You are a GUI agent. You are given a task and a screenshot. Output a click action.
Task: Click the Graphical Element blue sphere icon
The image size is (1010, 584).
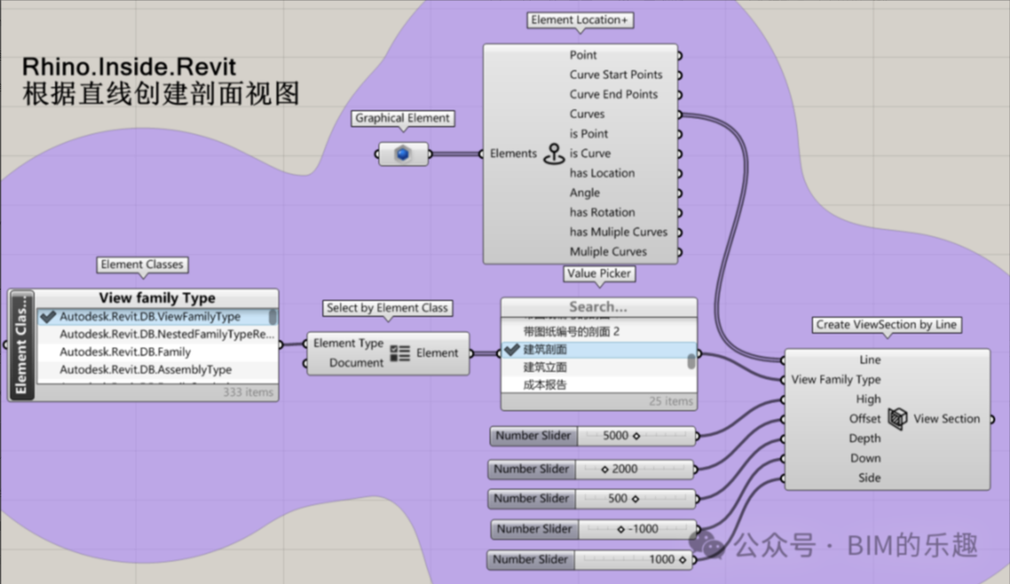(x=403, y=154)
